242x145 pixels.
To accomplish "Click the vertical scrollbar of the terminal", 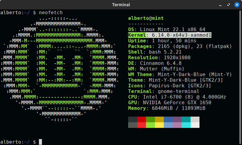I will pyautogui.click(x=240, y=77).
